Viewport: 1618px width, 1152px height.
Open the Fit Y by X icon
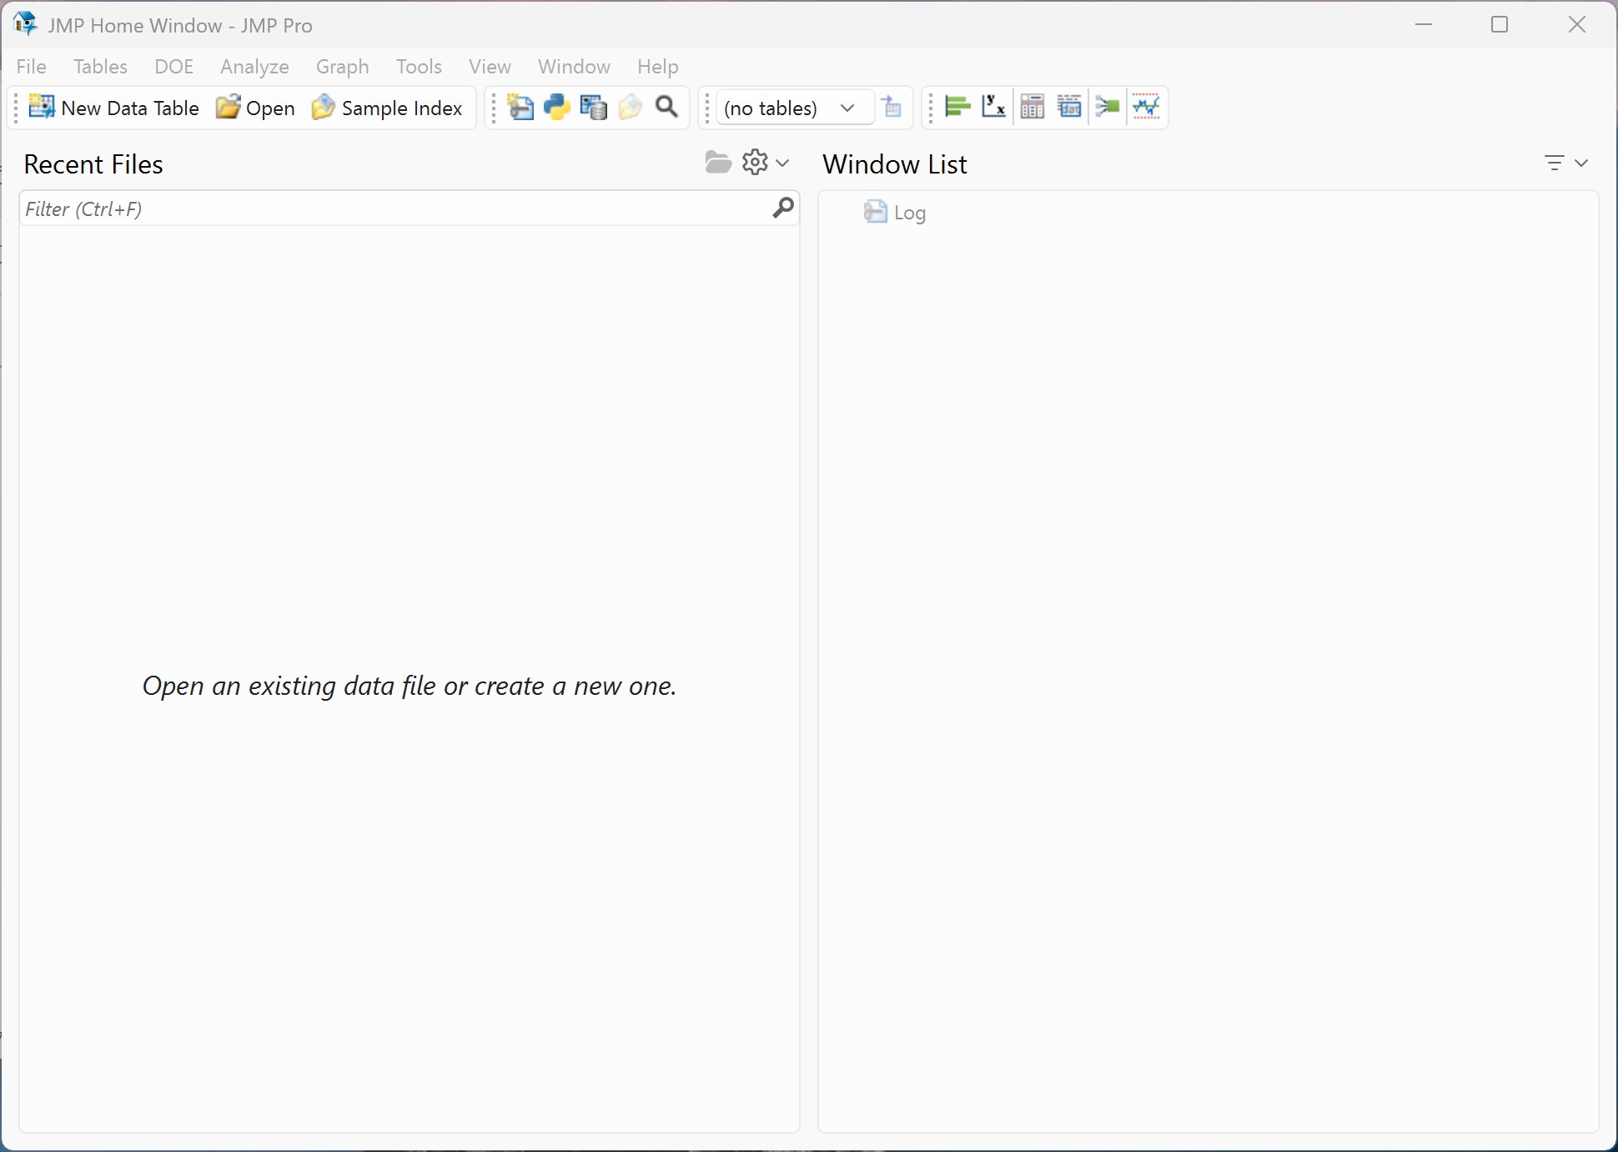click(x=993, y=107)
